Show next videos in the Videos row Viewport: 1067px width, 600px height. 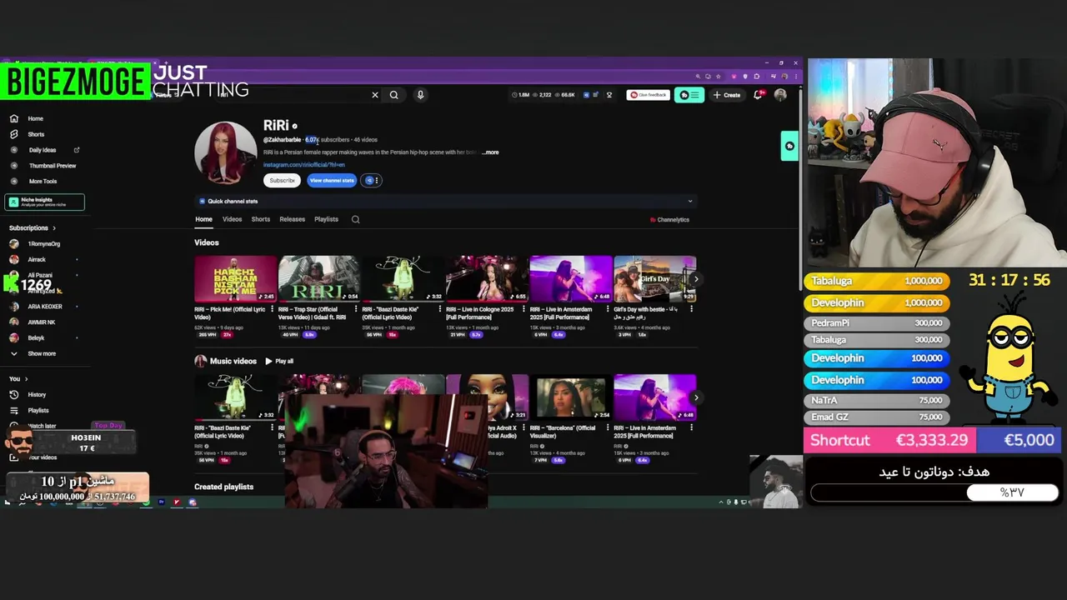[696, 279]
